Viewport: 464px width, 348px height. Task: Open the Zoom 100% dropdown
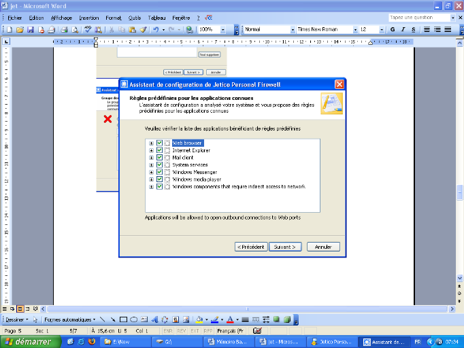[223, 30]
